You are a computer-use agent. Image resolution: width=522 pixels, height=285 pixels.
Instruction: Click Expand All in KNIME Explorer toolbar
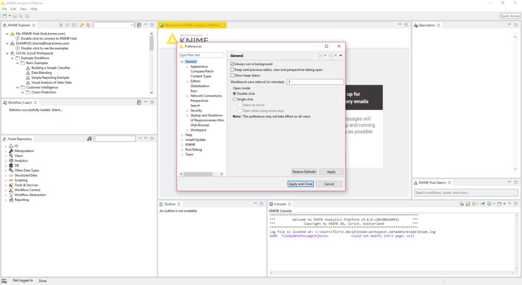[x=61, y=25]
